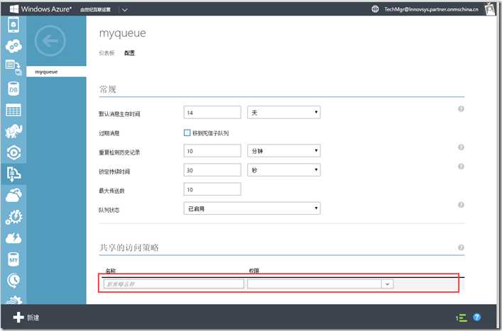Open the 天 time unit dropdown
This screenshot has height=331, width=502.
pyautogui.click(x=283, y=113)
